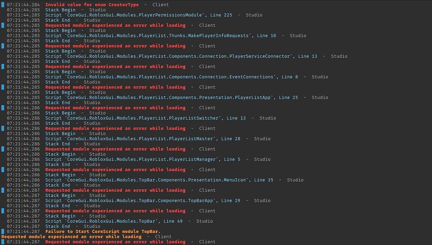
Task: Click the blue marker beside the MenuIcon error entry
Action: pyautogui.click(x=2, y=169)
